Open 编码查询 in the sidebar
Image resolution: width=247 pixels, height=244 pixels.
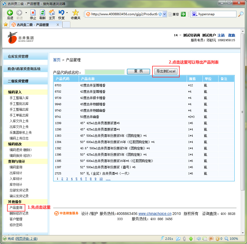(16, 167)
